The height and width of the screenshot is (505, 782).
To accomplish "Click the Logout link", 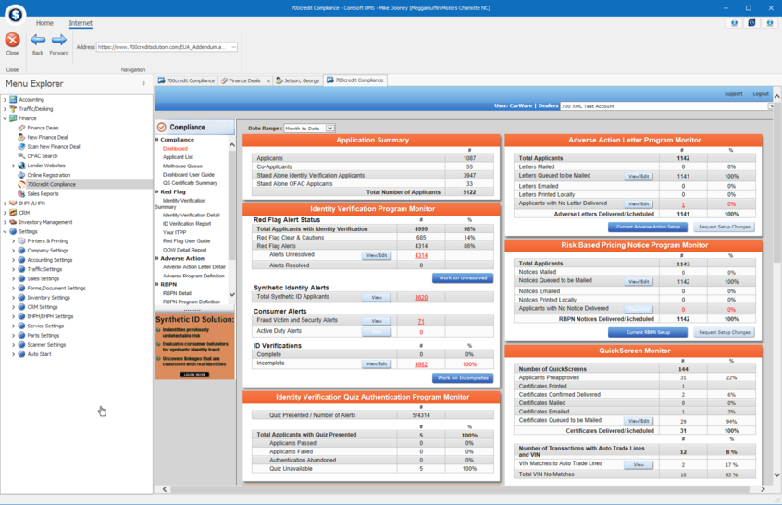I will tap(761, 93).
